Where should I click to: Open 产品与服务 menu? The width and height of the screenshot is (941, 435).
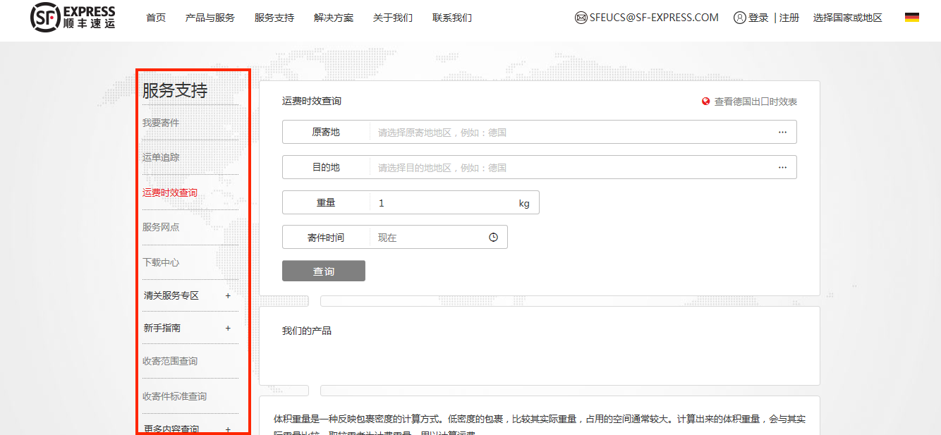(210, 18)
